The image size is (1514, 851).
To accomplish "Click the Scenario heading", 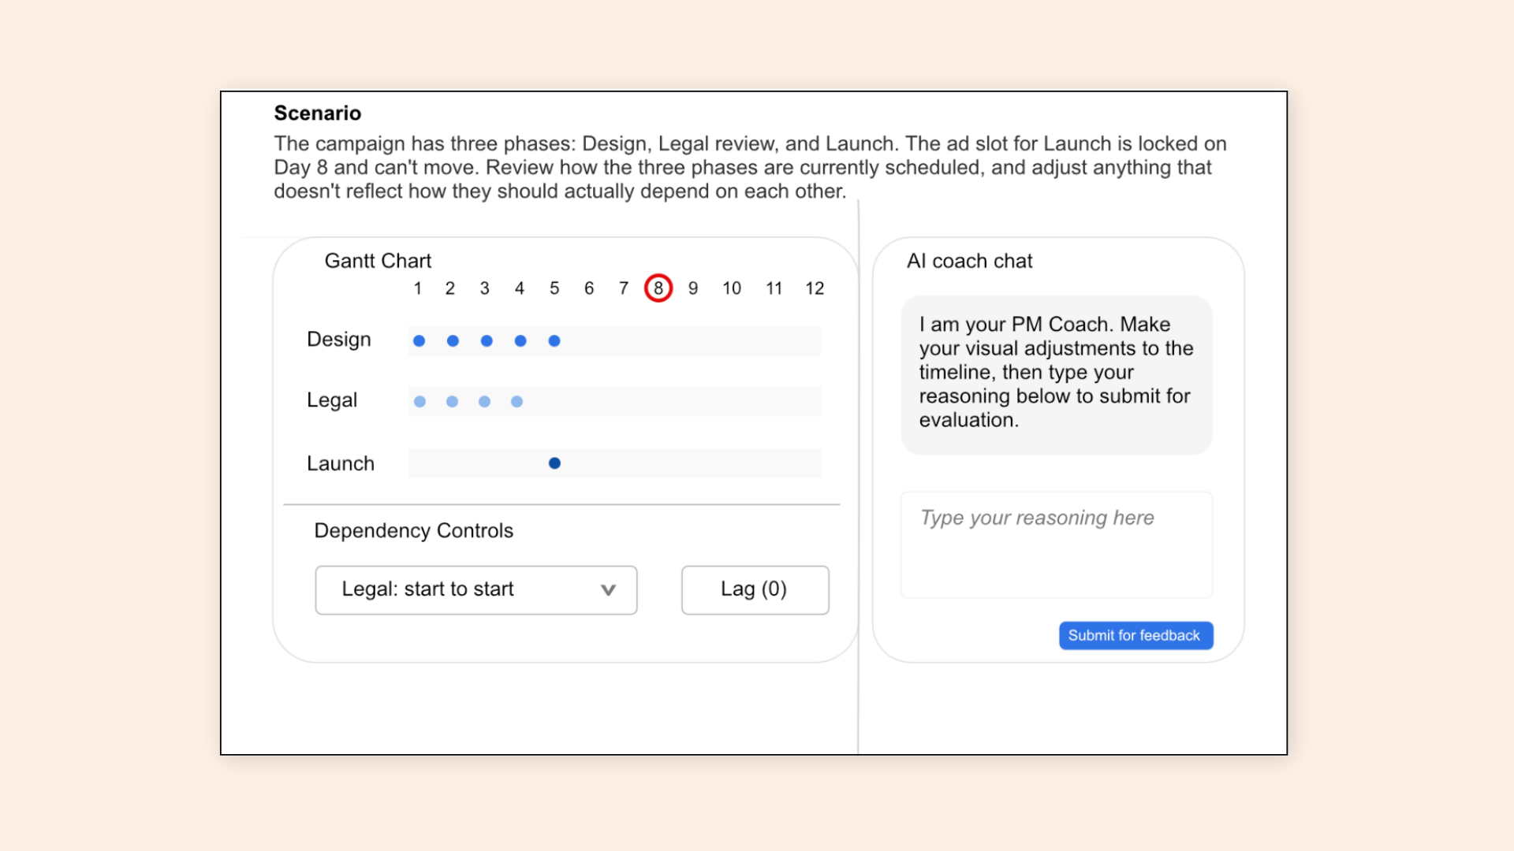I will tap(317, 113).
